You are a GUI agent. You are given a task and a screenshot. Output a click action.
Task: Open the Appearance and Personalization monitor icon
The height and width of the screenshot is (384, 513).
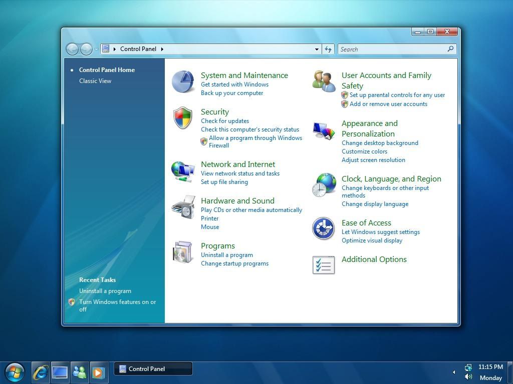(324, 130)
